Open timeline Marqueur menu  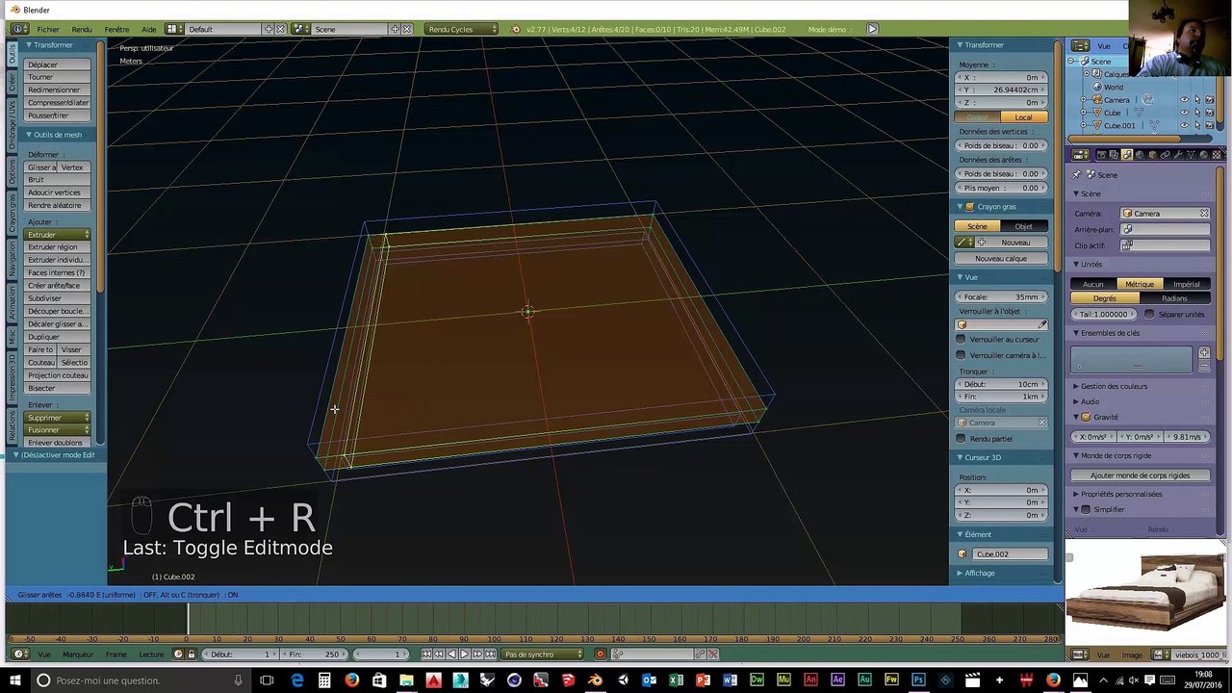78,654
